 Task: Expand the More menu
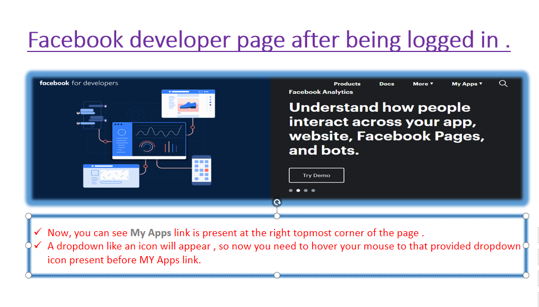(x=423, y=84)
